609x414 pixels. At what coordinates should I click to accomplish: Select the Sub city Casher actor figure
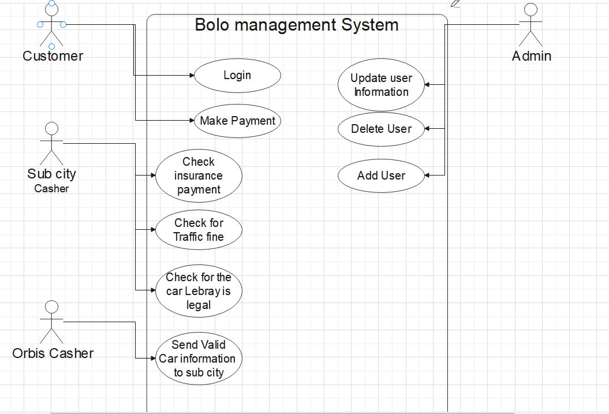point(51,144)
